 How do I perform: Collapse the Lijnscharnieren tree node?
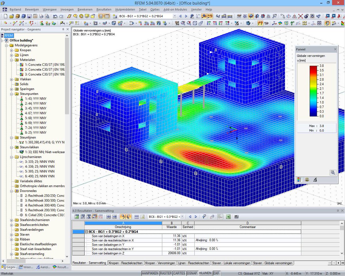tap(11, 157)
